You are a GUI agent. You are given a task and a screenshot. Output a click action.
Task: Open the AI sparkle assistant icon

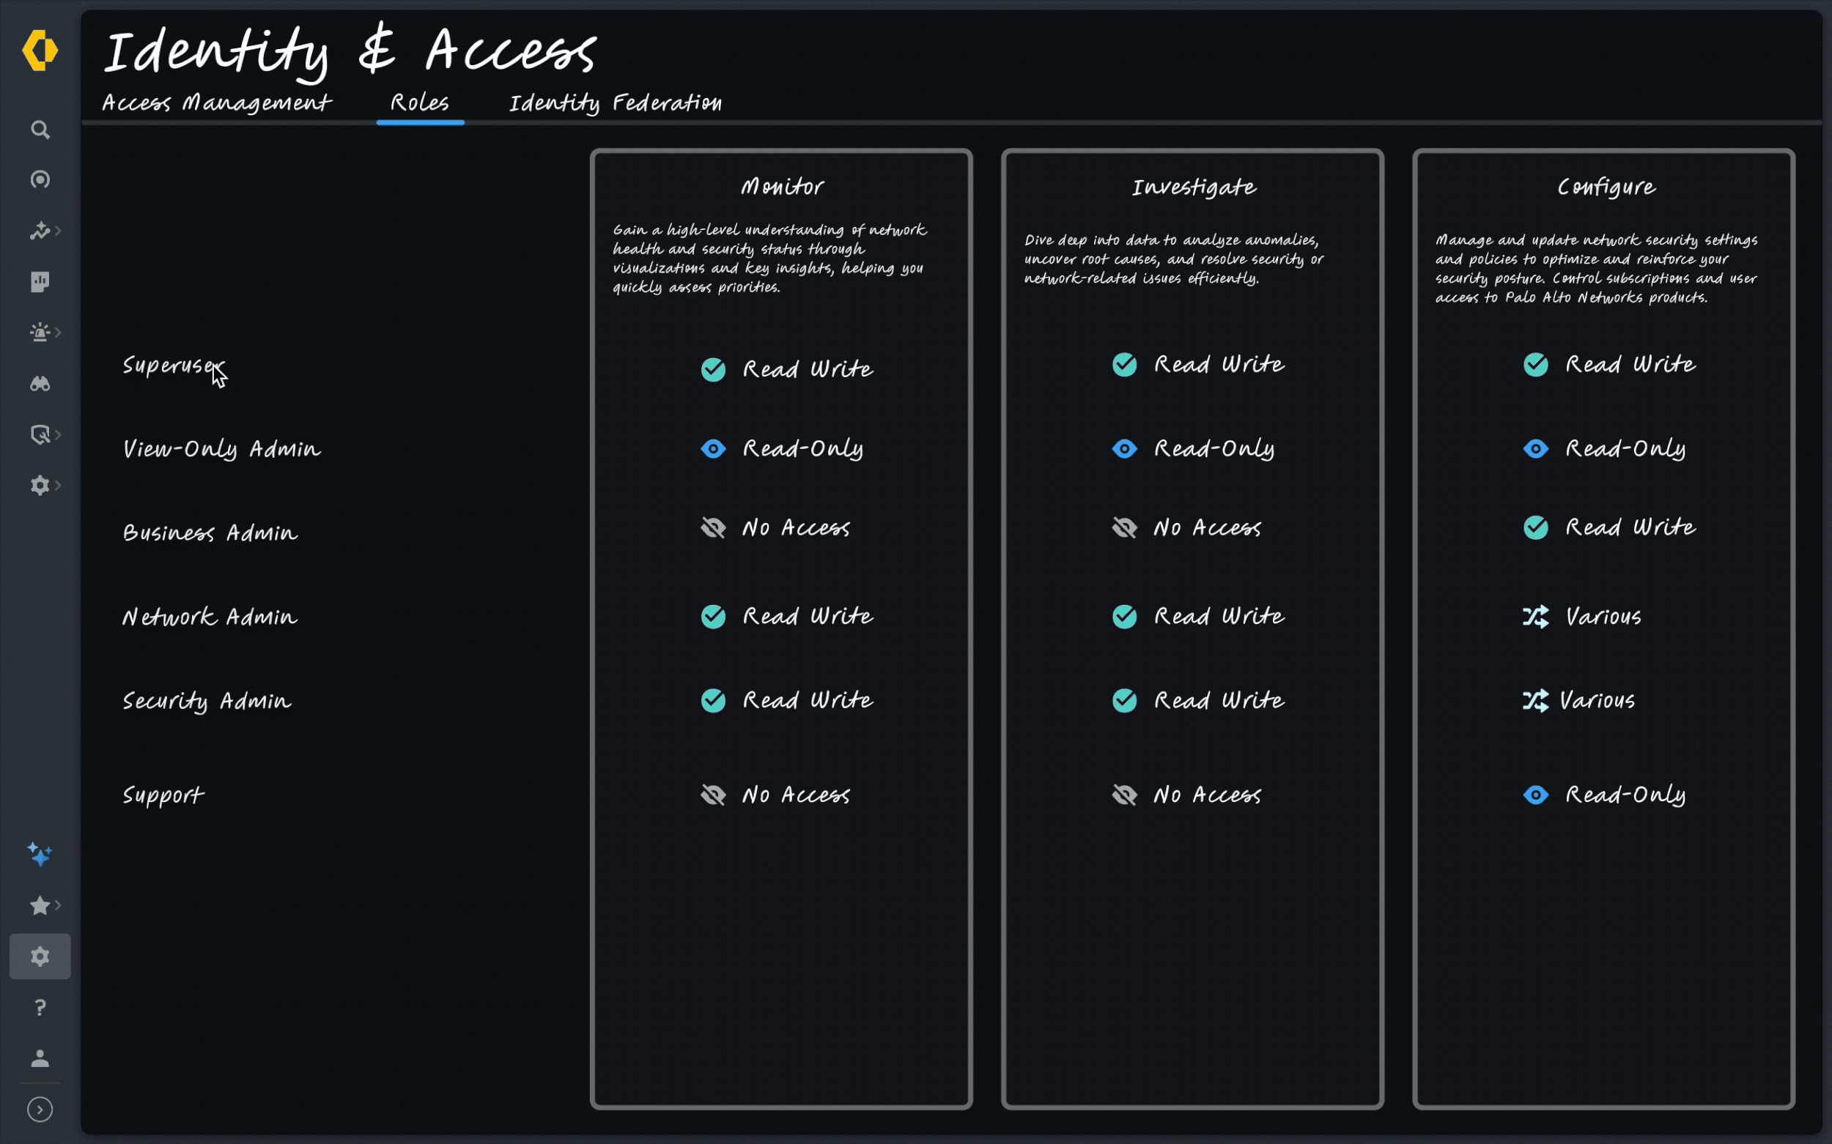coord(40,855)
